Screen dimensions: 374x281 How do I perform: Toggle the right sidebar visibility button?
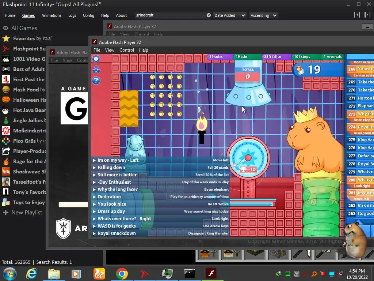click(367, 15)
